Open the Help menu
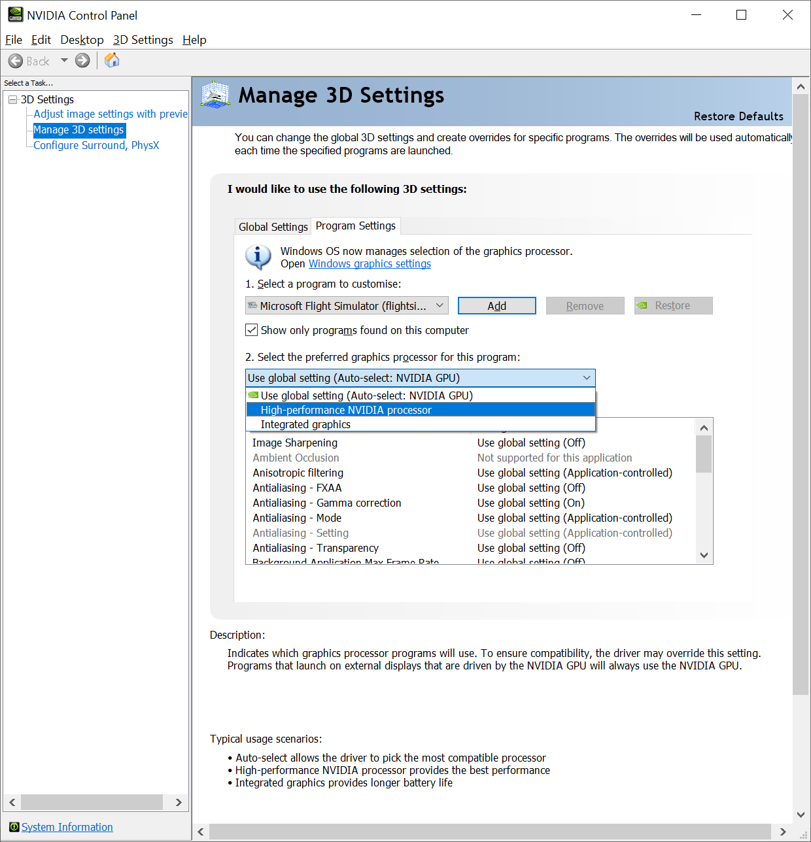The height and width of the screenshot is (842, 811). pyautogui.click(x=194, y=40)
